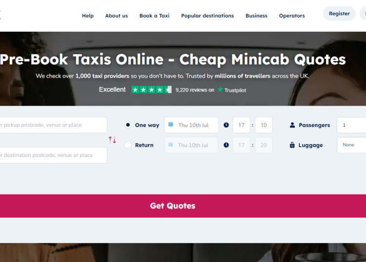Open the Help menu item
This screenshot has width=366, height=262.
coord(88,16)
